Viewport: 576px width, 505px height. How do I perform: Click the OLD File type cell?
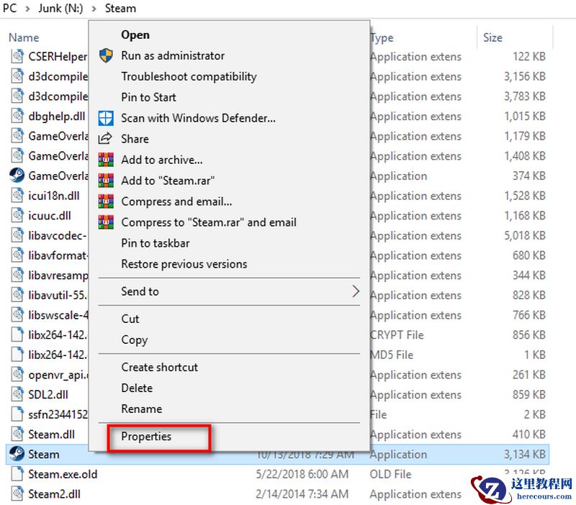tap(390, 474)
